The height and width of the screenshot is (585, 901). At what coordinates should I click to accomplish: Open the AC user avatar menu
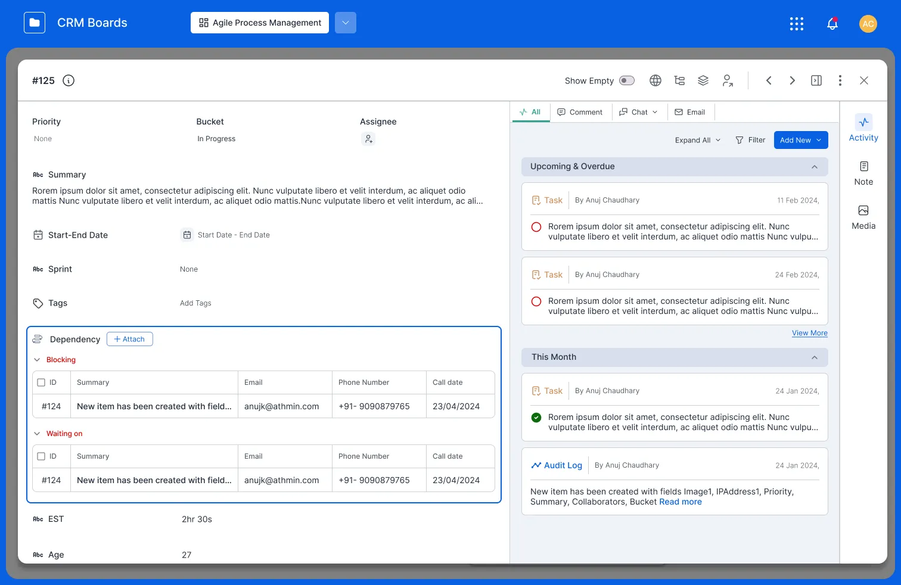(868, 23)
